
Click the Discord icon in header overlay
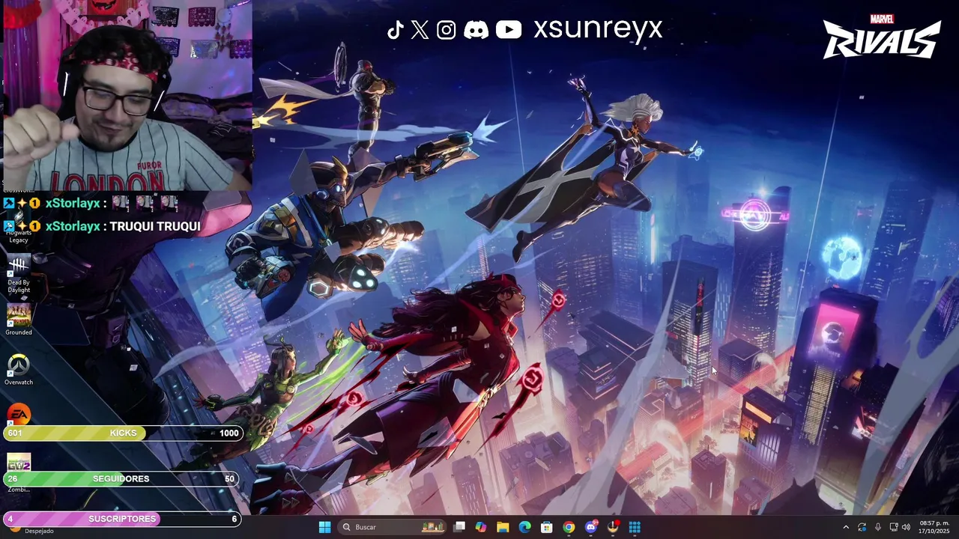point(477,30)
